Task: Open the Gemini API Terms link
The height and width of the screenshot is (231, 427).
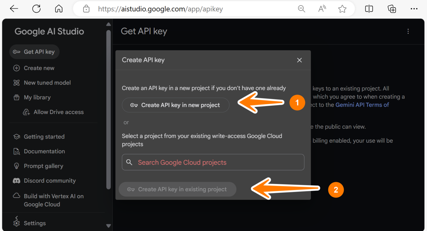Action: click(362, 105)
